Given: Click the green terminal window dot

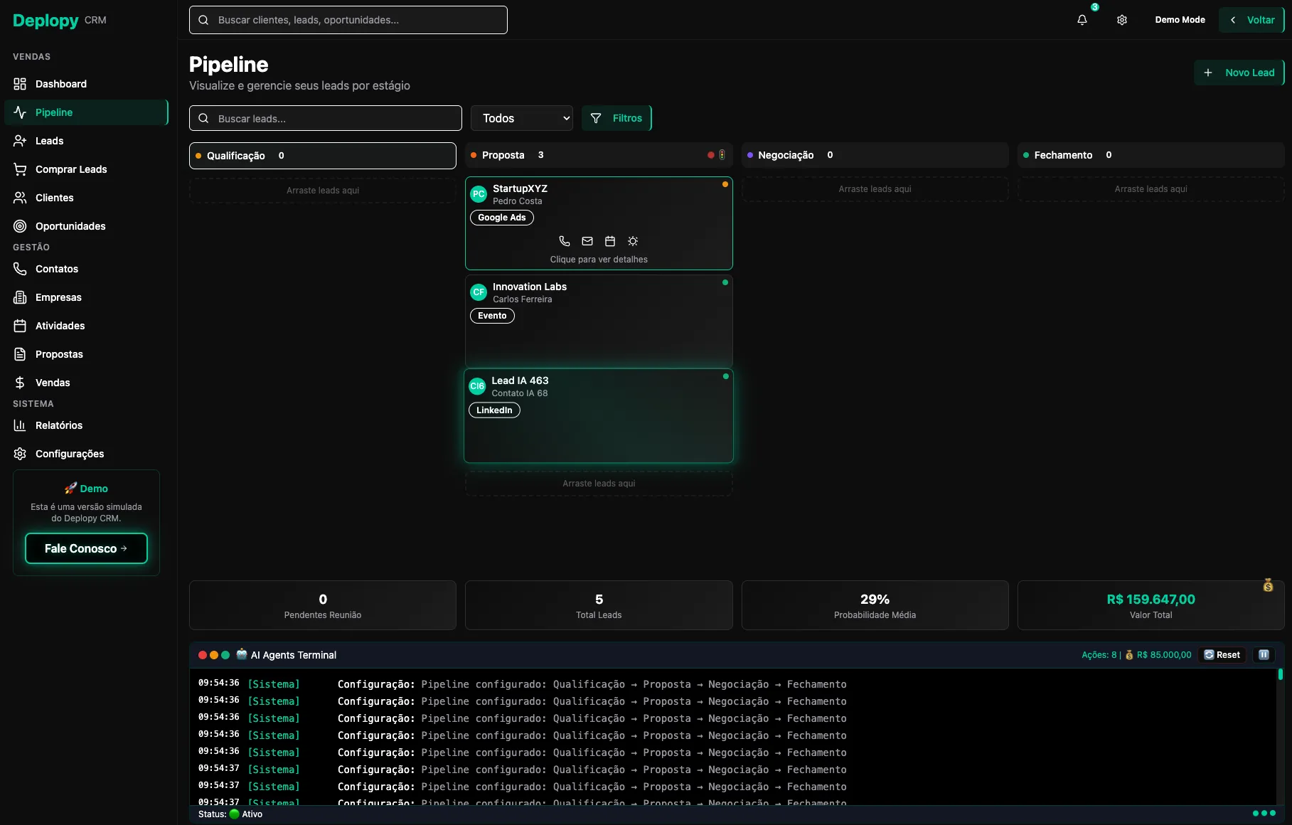Looking at the screenshot, I should pyautogui.click(x=225, y=655).
